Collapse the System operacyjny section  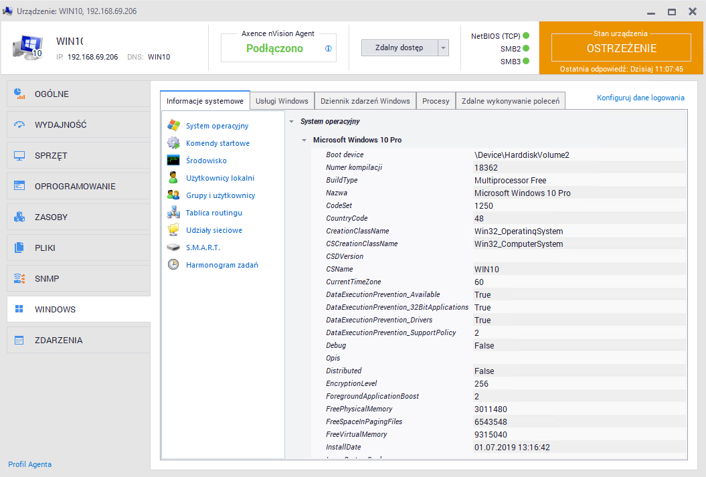coord(292,122)
